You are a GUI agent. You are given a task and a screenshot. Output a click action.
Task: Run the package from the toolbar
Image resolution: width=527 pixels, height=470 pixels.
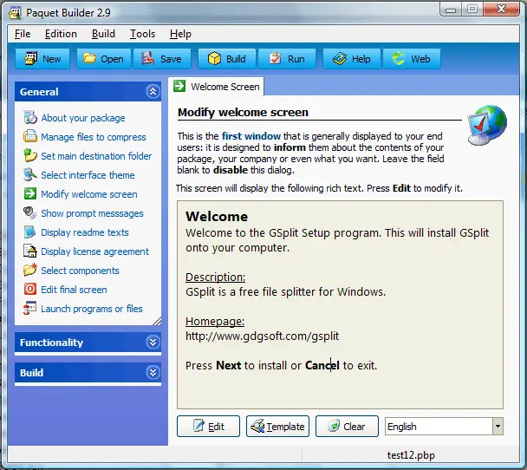tap(287, 59)
